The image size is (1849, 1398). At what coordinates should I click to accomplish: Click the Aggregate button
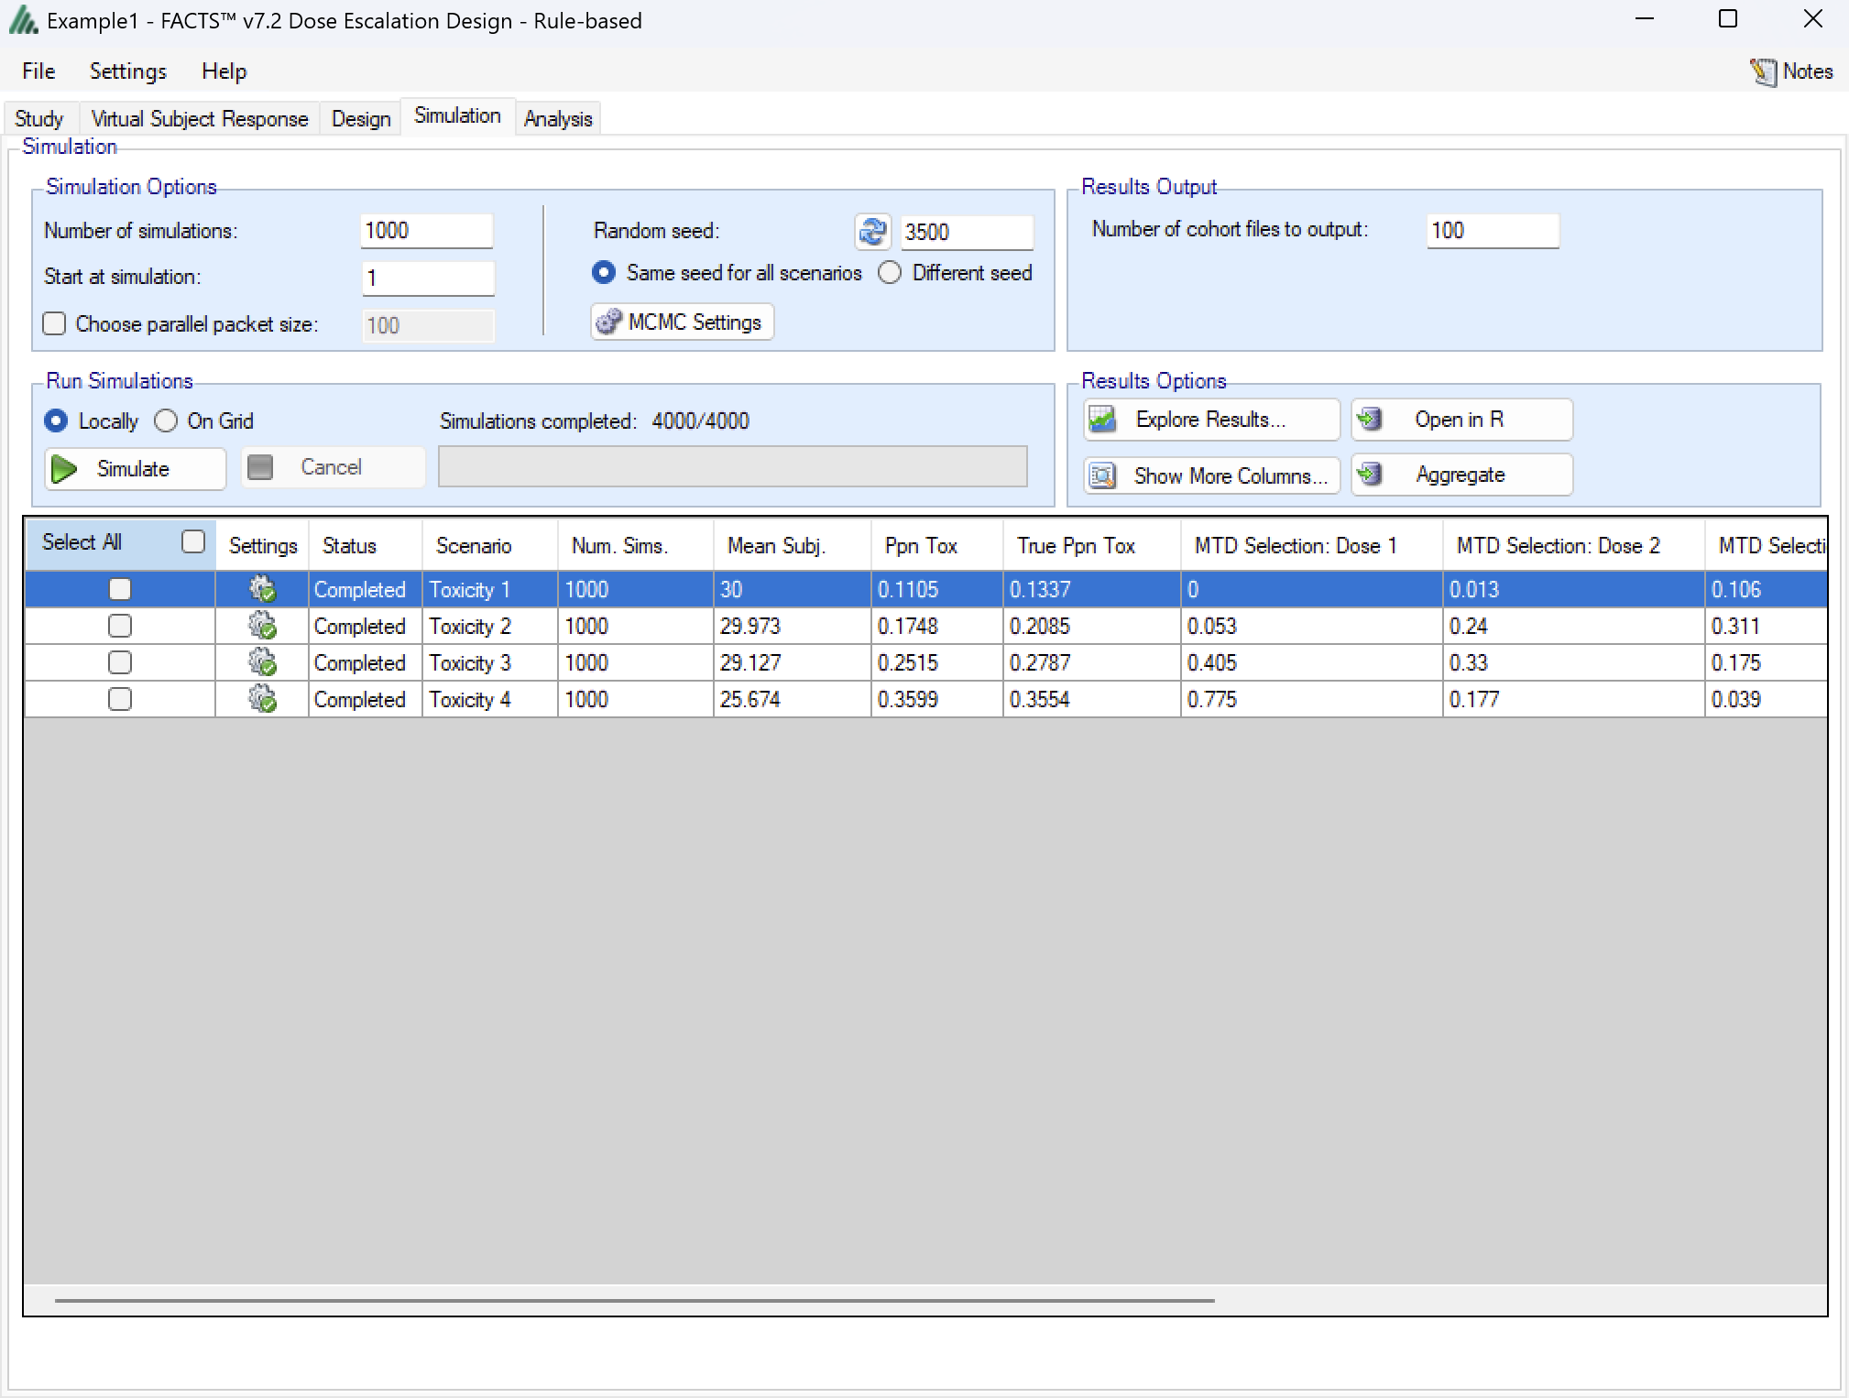pos(1461,475)
